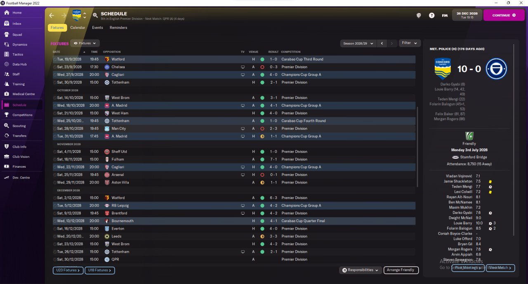Open the Club Info shield icon

click(x=7, y=147)
